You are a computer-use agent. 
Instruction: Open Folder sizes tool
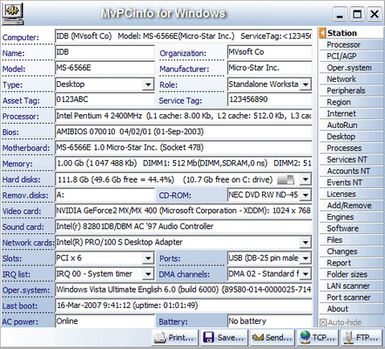(351, 274)
